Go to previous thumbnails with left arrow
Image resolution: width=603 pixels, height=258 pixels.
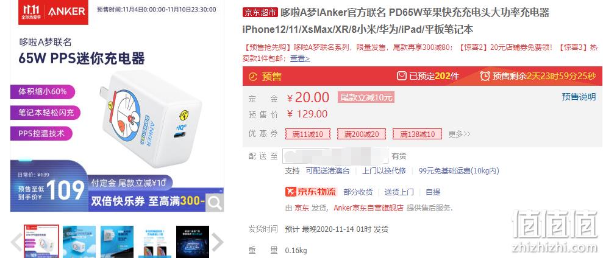tap(16, 242)
